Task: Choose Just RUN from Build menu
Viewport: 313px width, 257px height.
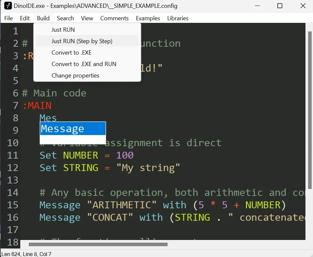Action: pos(63,30)
